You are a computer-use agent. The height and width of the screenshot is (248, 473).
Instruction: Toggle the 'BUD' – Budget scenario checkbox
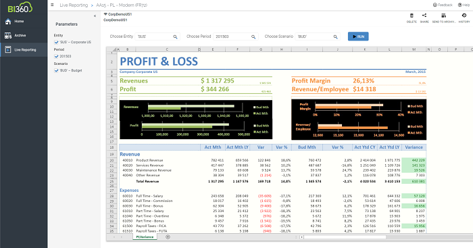point(56,70)
